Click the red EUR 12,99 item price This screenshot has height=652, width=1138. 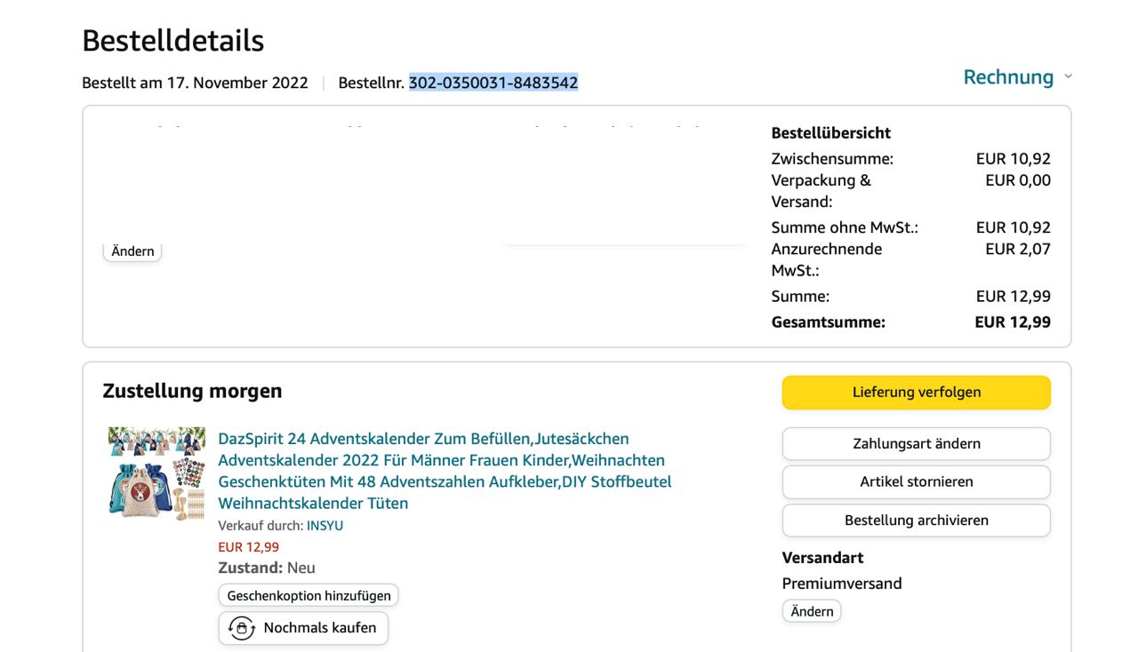point(248,547)
